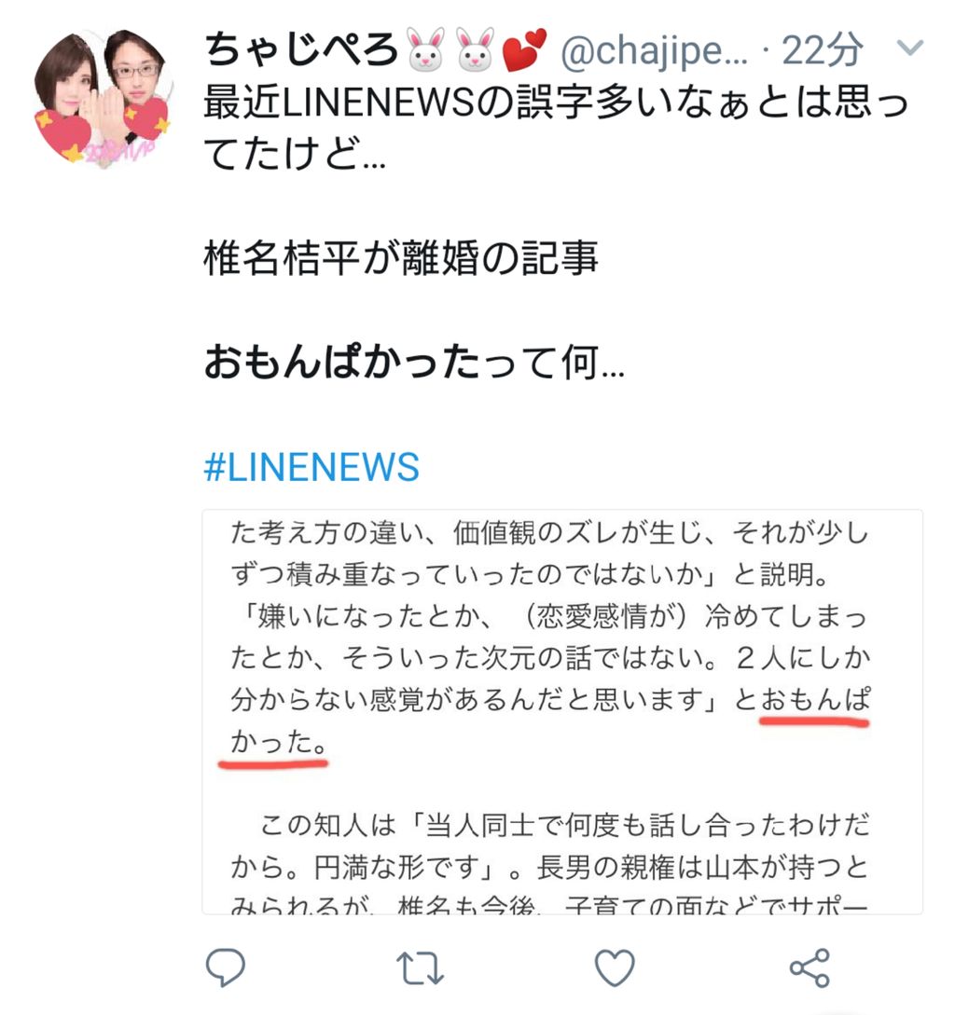This screenshot has width=955, height=1015.
Task: Expand the tweet options chevron menu
Action: point(910,48)
